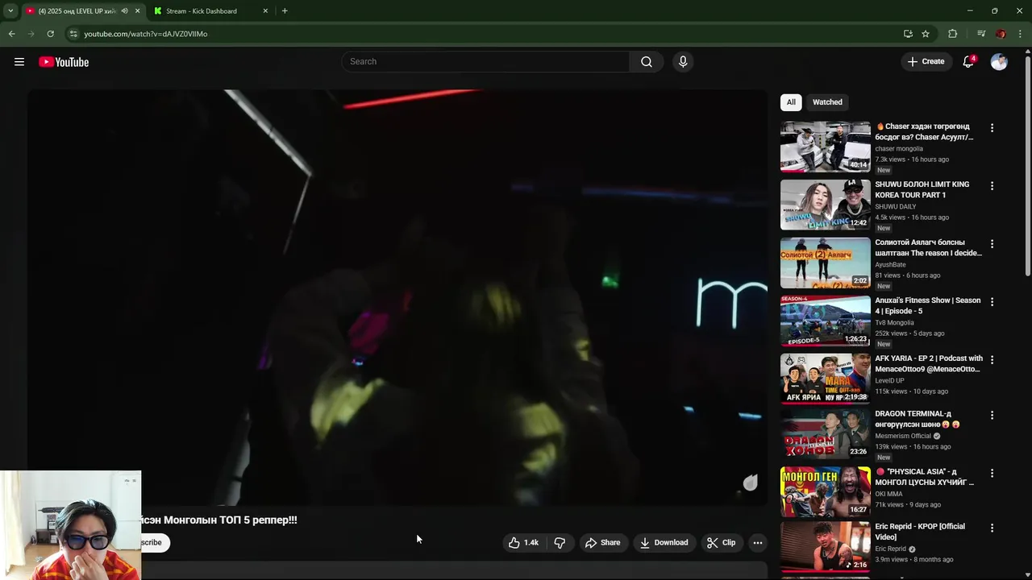
Task: Go back in browser history
Action: click(x=11, y=34)
